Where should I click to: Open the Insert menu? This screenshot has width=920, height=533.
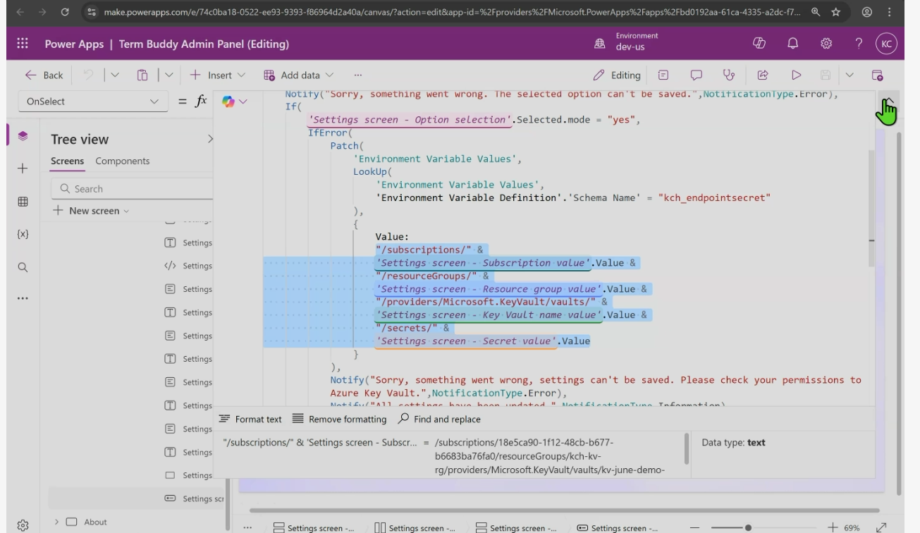click(217, 75)
